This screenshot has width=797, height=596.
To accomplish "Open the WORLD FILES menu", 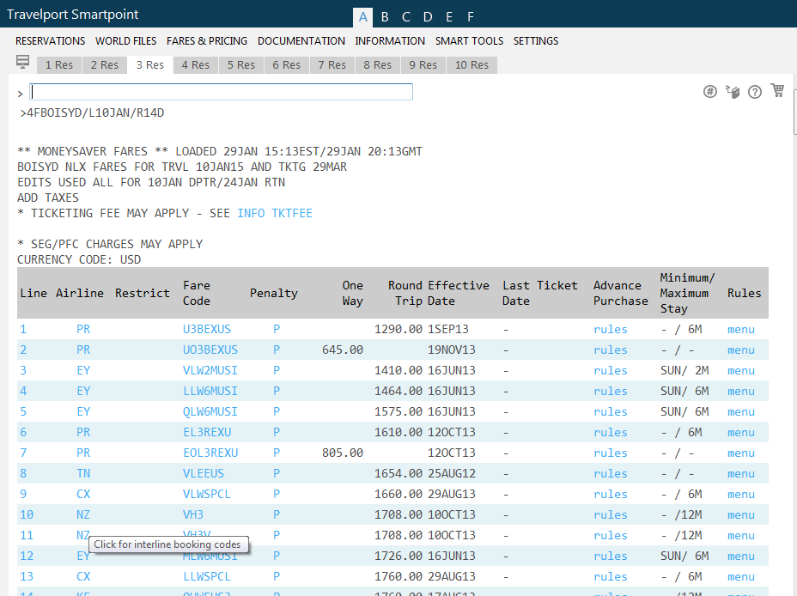I will 126,40.
